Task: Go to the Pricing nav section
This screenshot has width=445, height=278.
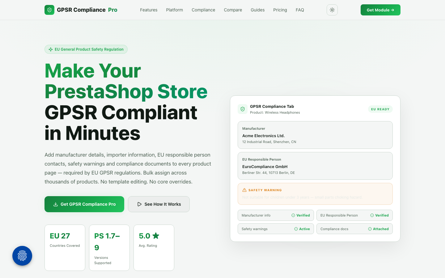Action: [x=280, y=10]
